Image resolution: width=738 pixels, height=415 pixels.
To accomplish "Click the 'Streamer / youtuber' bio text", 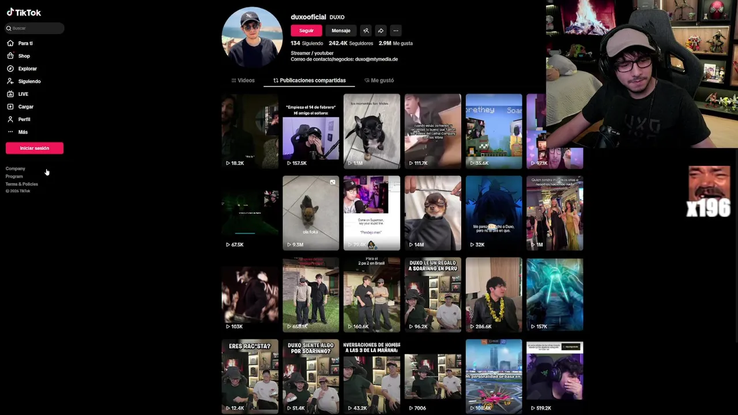I will (312, 53).
